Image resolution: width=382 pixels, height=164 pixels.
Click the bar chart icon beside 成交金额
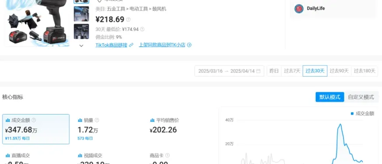(7, 120)
